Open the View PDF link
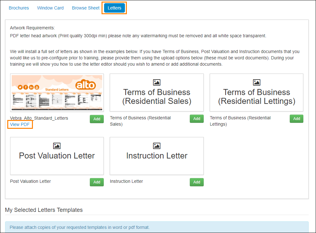 pyautogui.click(x=20, y=124)
